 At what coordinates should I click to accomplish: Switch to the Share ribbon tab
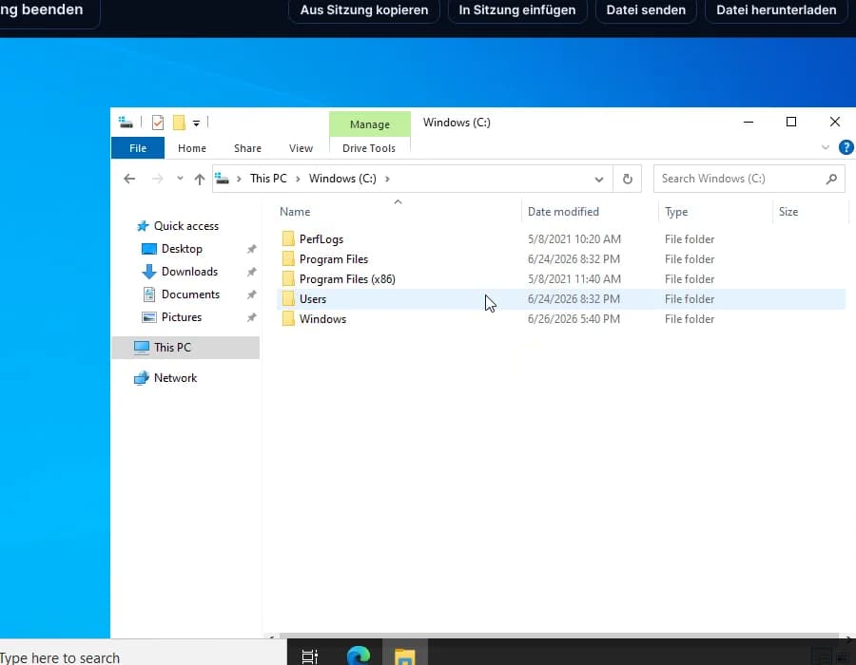[x=247, y=148]
